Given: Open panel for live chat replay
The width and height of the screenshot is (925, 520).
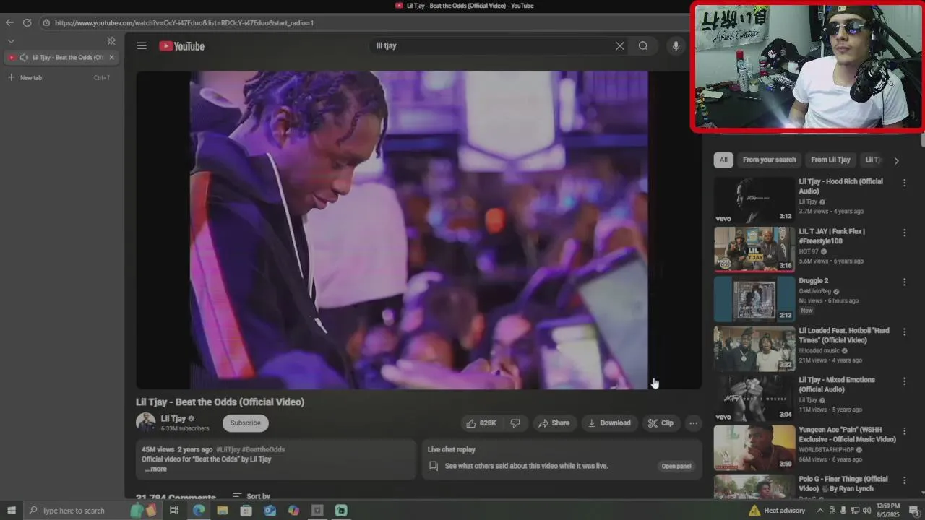Looking at the screenshot, I should (676, 466).
